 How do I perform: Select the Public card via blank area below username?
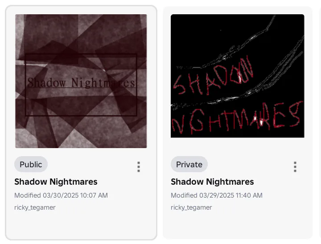point(81,225)
